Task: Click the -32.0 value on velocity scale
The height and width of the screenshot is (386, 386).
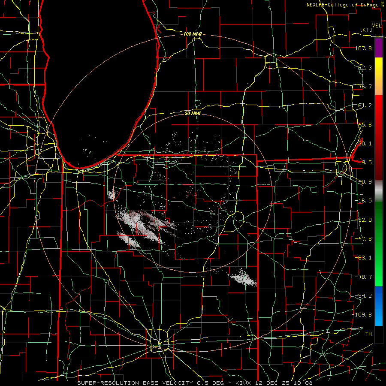Action: (x=363, y=220)
